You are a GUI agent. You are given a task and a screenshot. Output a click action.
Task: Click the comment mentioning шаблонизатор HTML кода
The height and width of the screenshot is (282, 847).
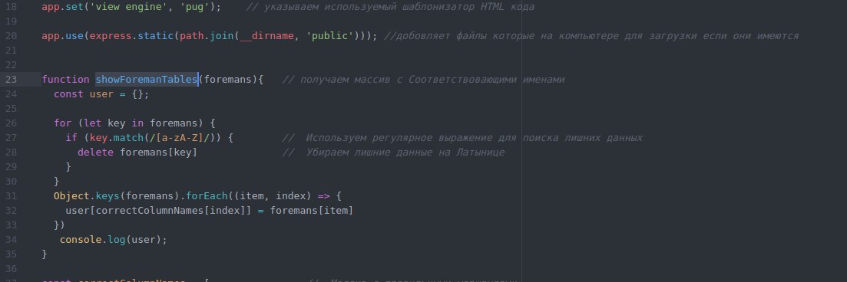coord(390,7)
